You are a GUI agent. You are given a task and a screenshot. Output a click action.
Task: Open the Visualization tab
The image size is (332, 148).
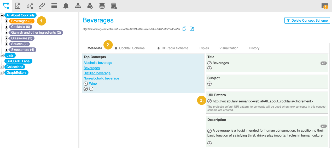(229, 48)
